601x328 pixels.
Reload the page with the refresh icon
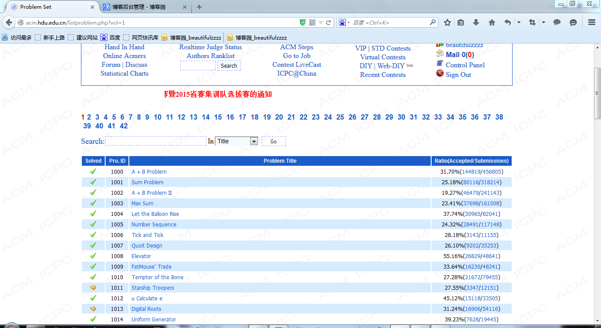pos(328,22)
